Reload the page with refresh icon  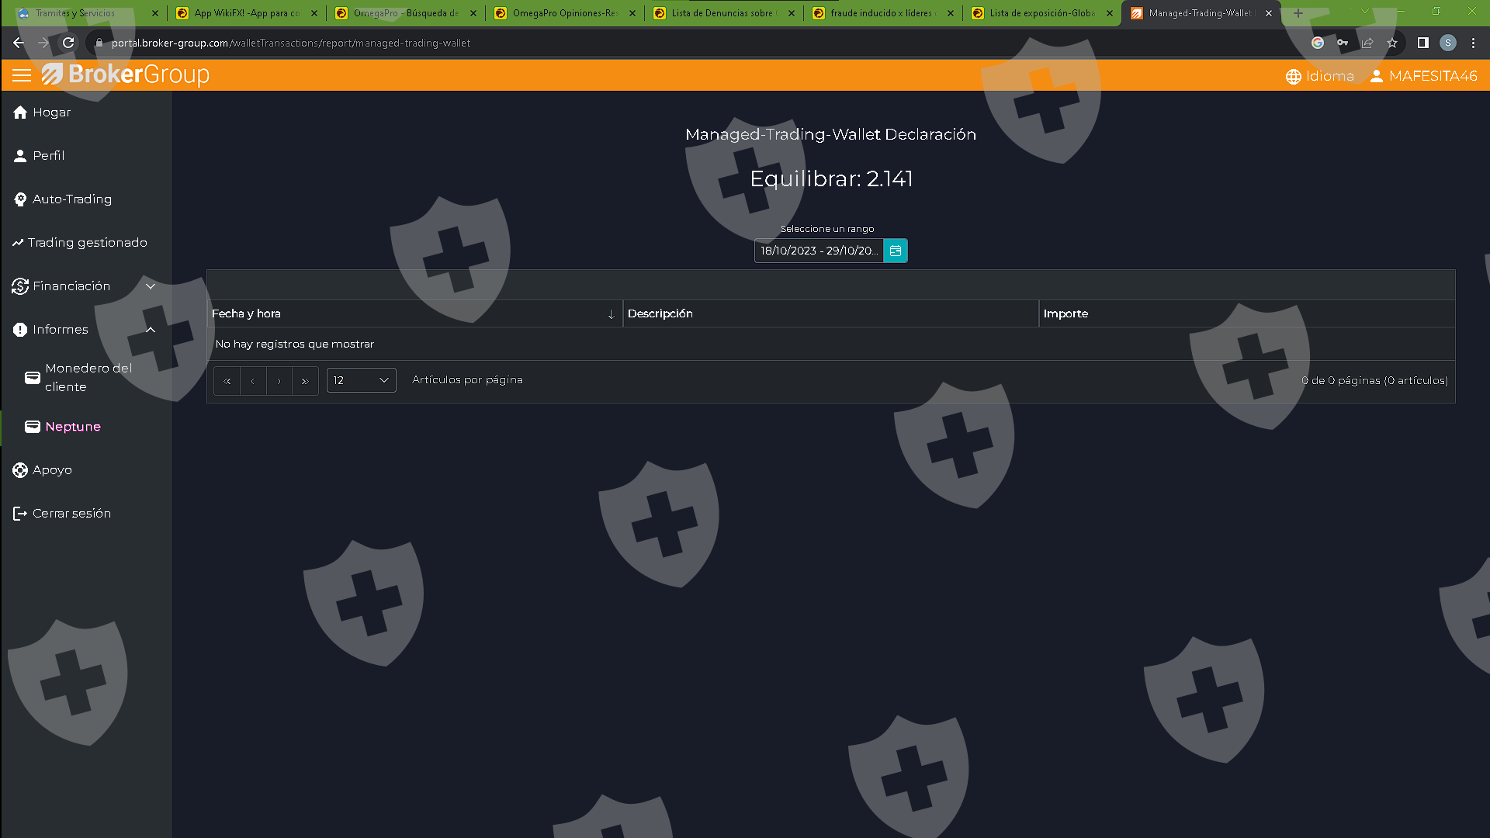pos(68,43)
